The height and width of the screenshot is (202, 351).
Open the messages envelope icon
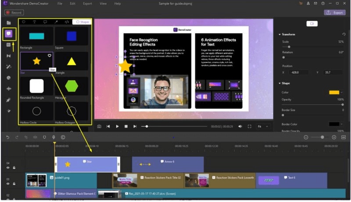pos(315,4)
